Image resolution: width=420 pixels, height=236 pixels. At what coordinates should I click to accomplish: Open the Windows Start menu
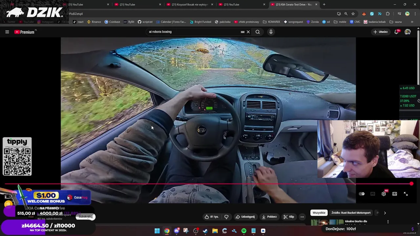[x=157, y=231]
